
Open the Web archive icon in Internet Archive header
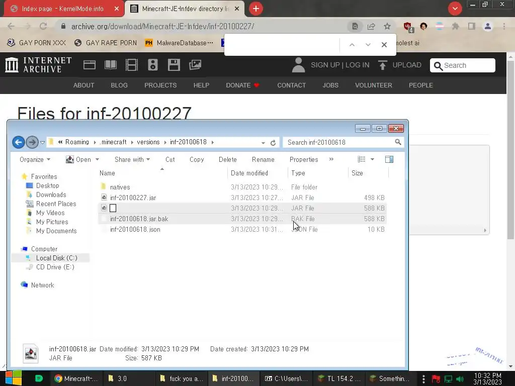point(90,65)
